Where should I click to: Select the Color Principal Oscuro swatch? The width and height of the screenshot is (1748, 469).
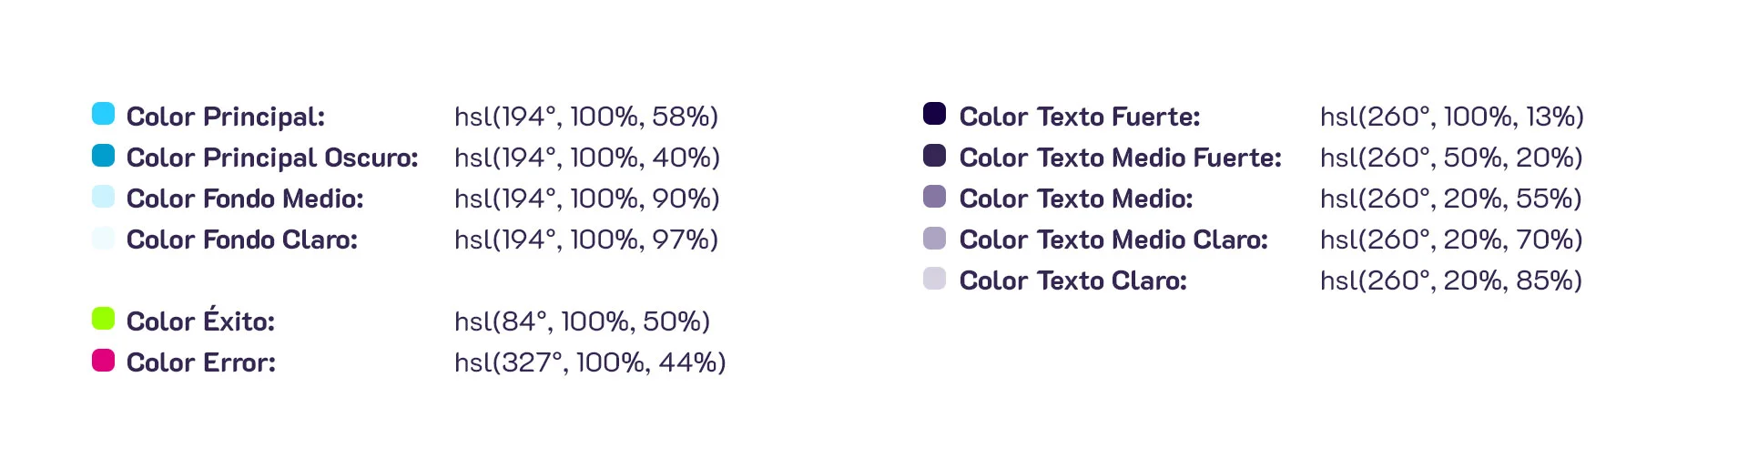point(104,155)
